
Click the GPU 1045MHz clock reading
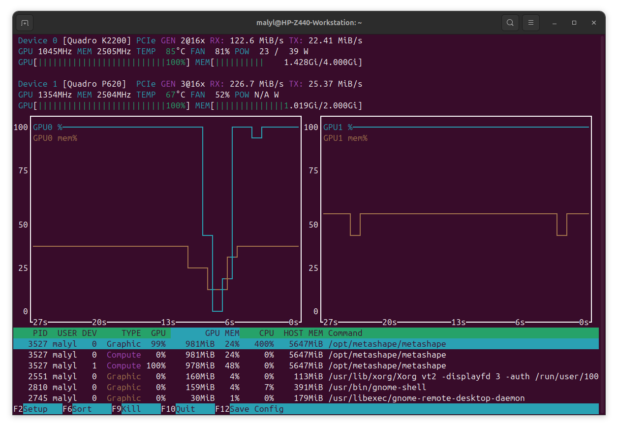click(x=45, y=51)
